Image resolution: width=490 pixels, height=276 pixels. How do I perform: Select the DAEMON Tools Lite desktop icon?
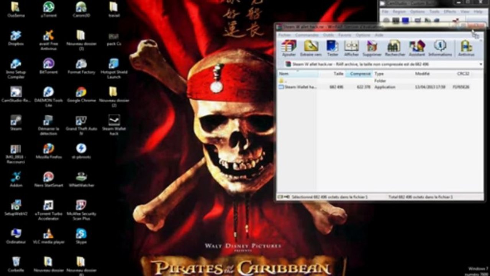coord(48,97)
